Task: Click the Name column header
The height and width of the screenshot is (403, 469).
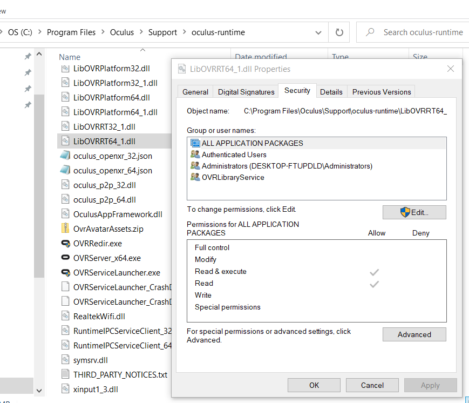Action: [70, 57]
